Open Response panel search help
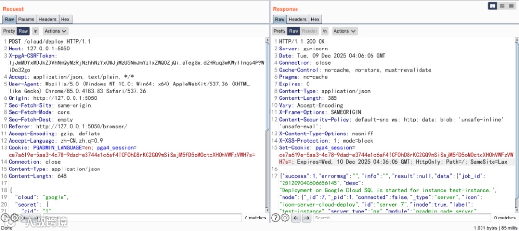This screenshot has width=519, height=231. click(x=275, y=218)
